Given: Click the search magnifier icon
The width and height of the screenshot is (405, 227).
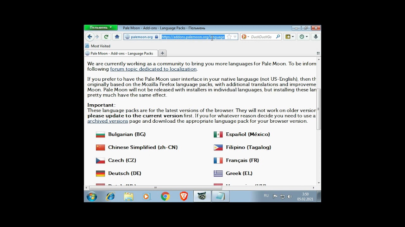Looking at the screenshot, I should click(x=278, y=37).
